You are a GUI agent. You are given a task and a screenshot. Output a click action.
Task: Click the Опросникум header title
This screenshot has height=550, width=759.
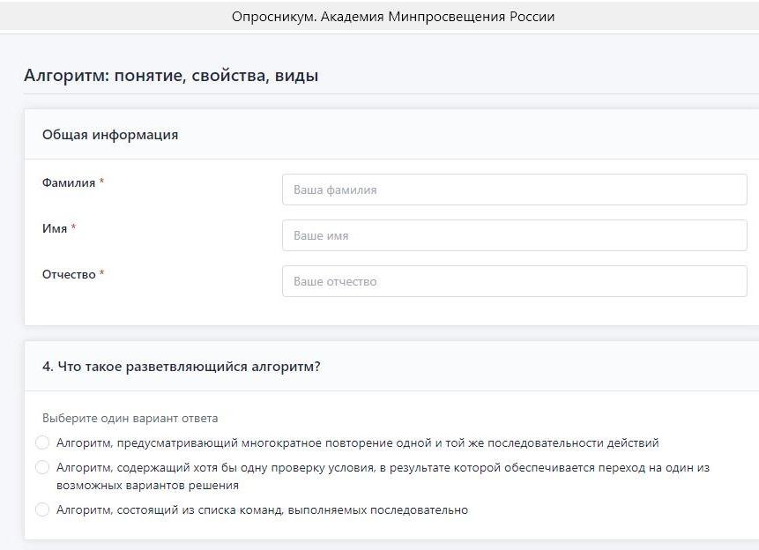click(393, 17)
